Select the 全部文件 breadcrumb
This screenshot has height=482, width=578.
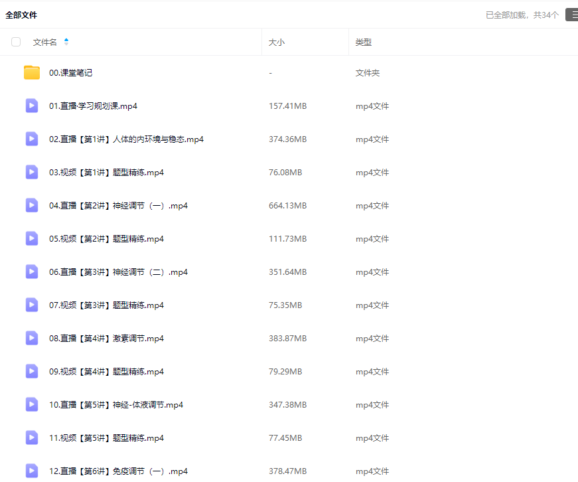tap(21, 15)
